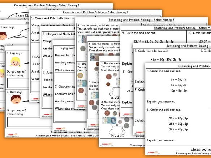Select the option '29p = 20p, 9p'

178,129
